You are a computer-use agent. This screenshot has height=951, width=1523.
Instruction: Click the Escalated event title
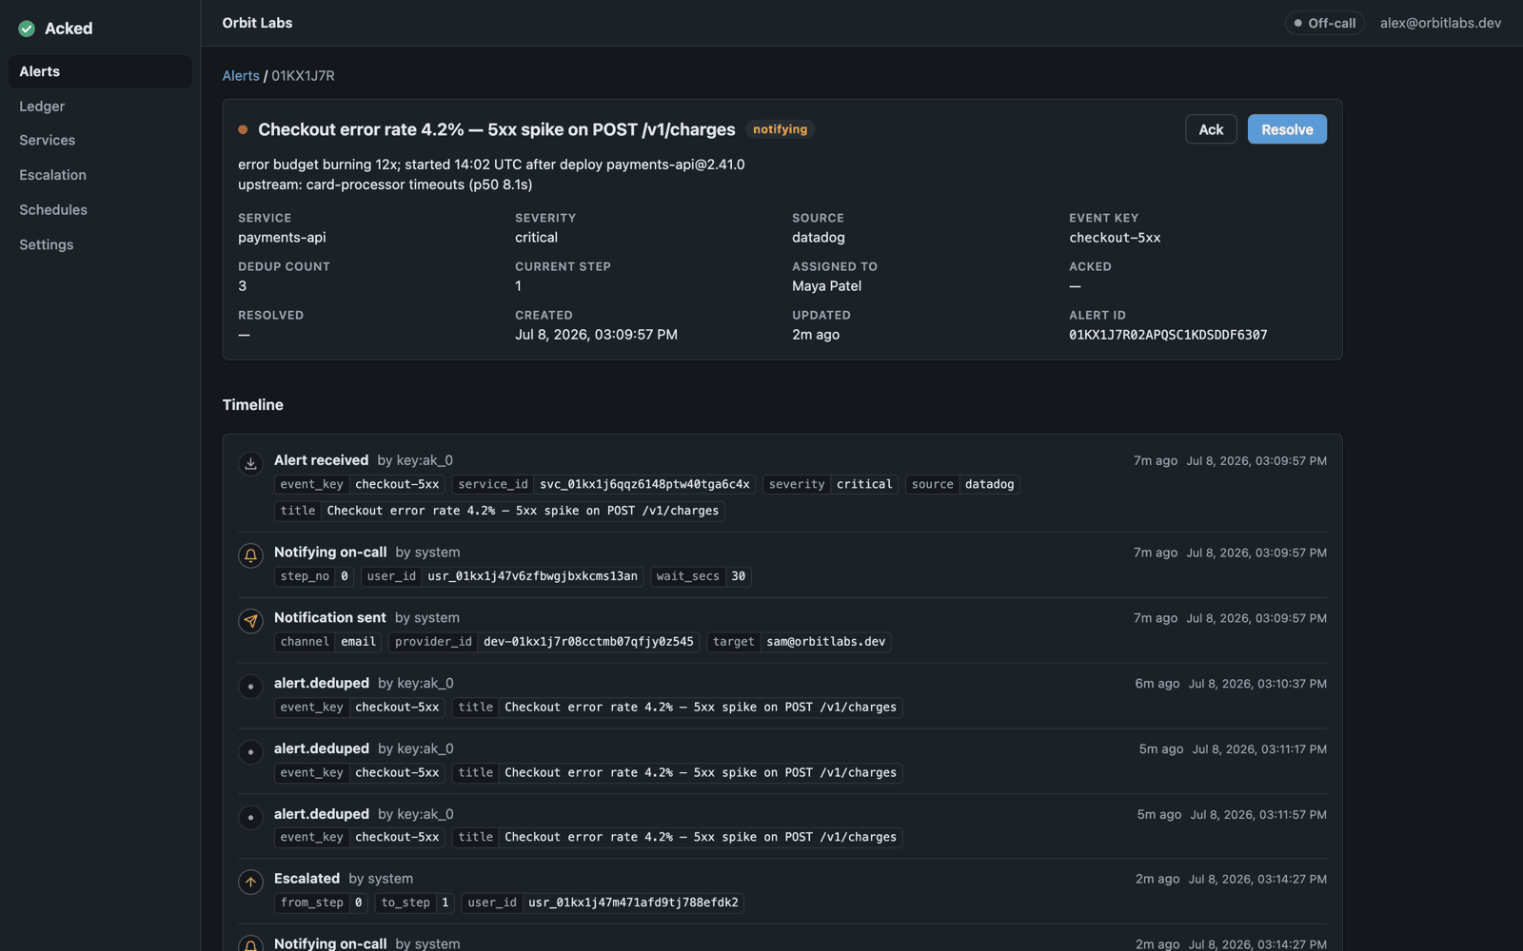(x=307, y=879)
